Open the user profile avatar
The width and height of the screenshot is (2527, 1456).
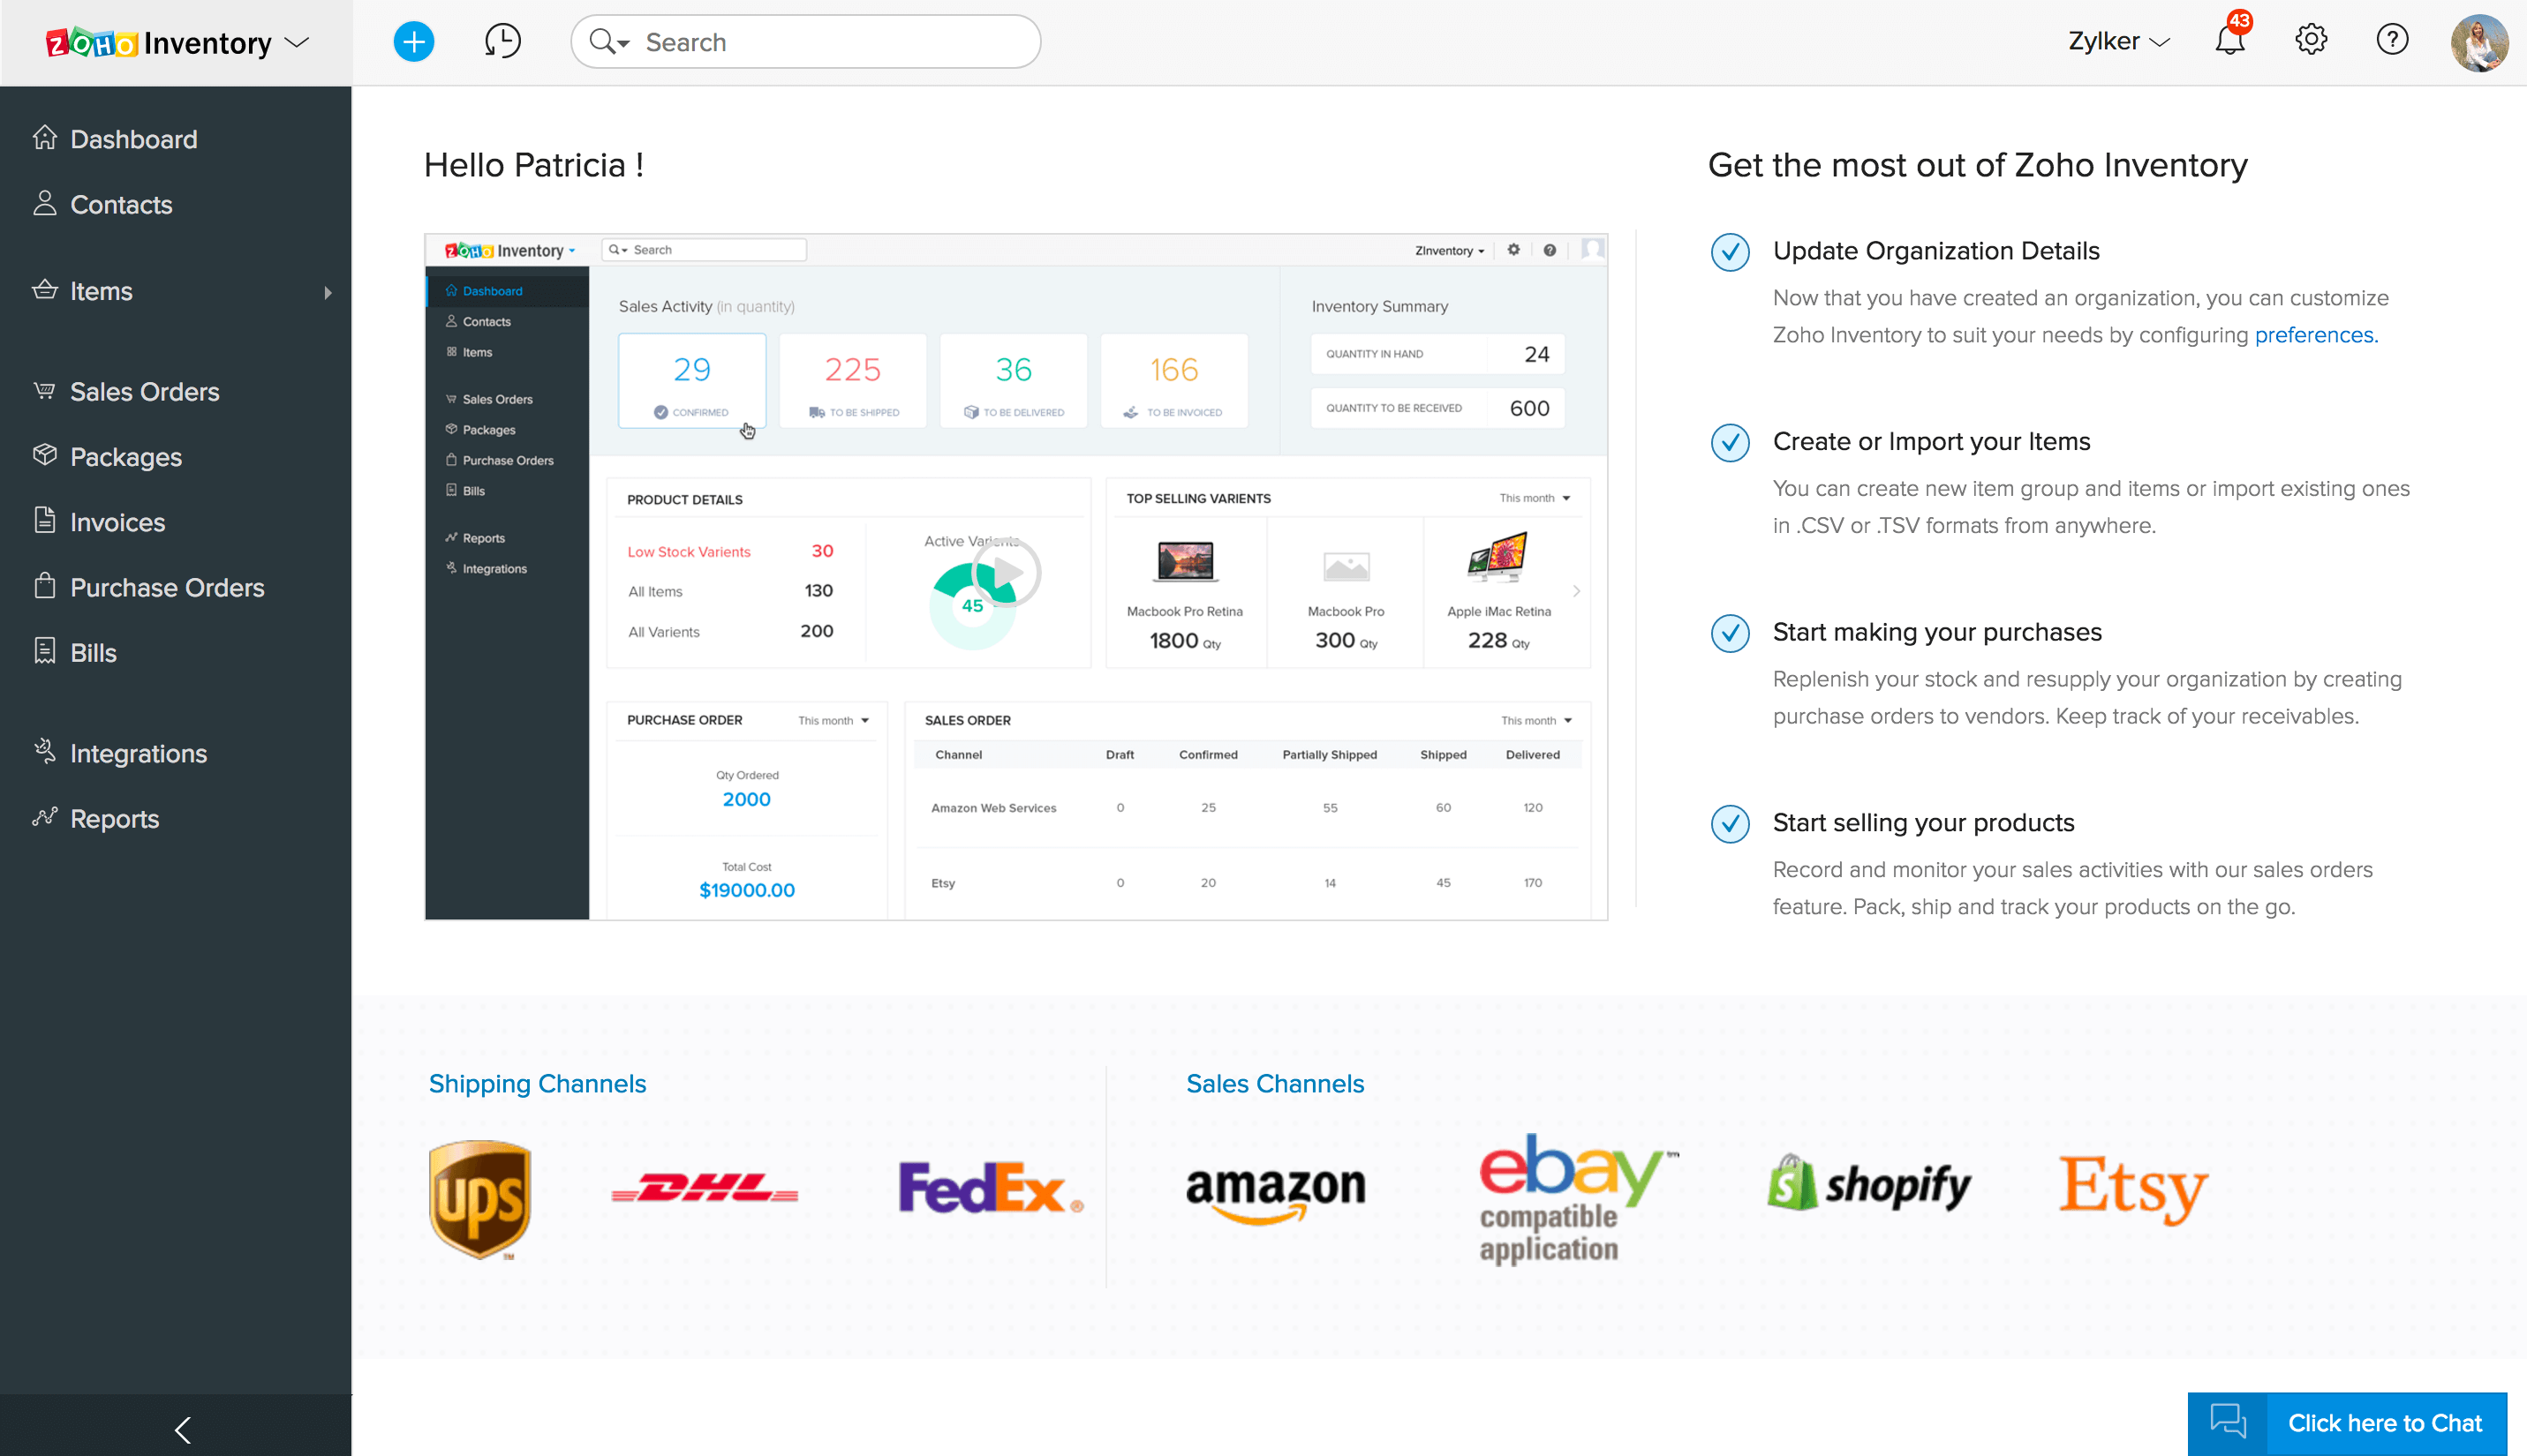[2478, 42]
